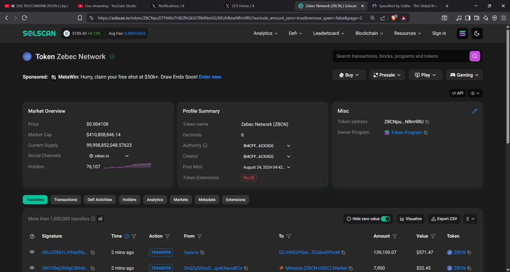
Task: Focus the search transactions input field
Action: 401,56
